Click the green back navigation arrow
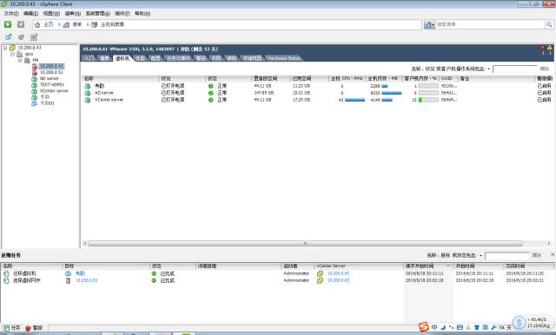Viewport: 556px width, 335px height. [8, 24]
